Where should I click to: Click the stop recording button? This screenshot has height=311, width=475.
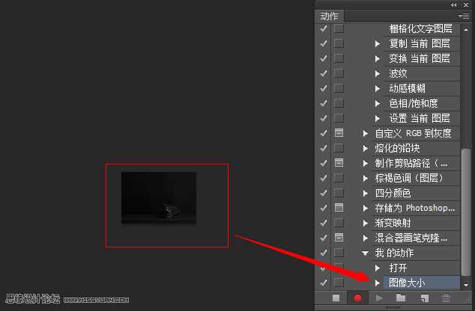pos(336,298)
